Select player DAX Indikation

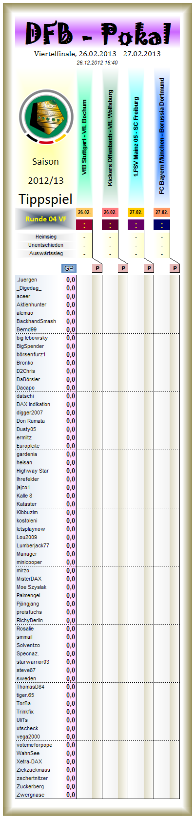[x=33, y=404]
